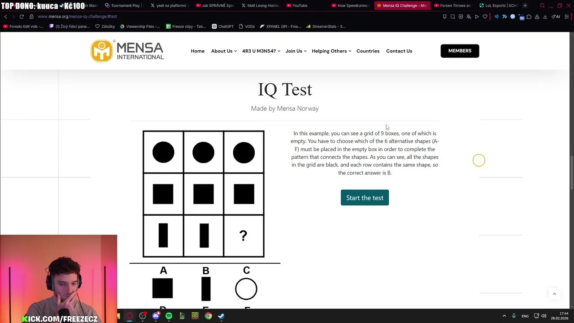This screenshot has width=574, height=323.
Task: Click the red tab search magnifier icon
Action: tap(542, 5)
